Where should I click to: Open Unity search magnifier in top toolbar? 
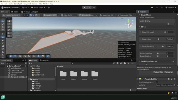[x=162, y=7]
